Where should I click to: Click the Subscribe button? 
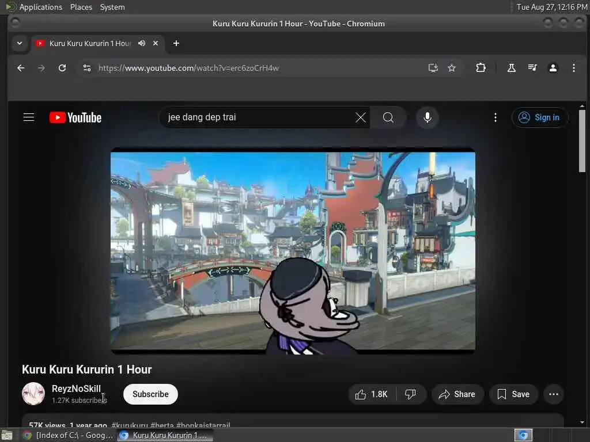point(150,394)
